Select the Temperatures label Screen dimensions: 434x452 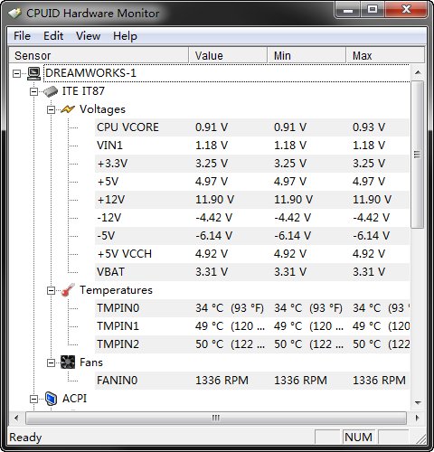pyautogui.click(x=116, y=290)
